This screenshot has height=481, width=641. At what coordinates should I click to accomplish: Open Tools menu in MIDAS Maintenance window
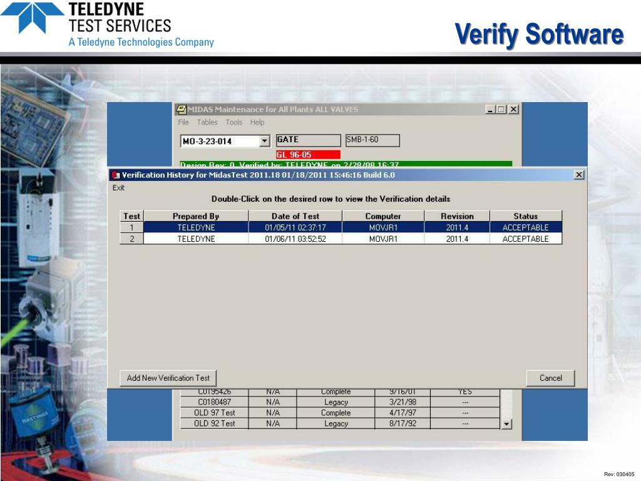(234, 122)
